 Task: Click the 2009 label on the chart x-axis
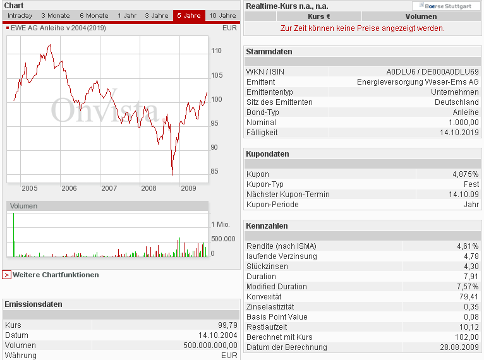pos(188,188)
